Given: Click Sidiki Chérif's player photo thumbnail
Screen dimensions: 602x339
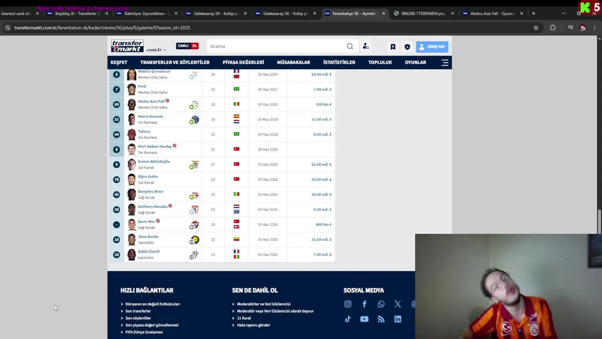Looking at the screenshot, I should pos(131,255).
